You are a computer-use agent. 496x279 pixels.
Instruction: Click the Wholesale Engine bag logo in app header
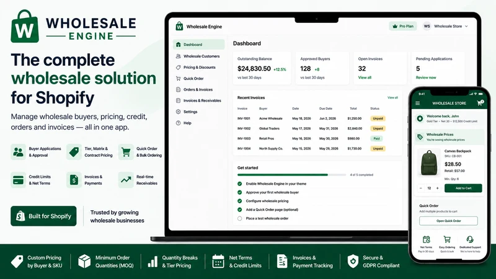(x=179, y=26)
